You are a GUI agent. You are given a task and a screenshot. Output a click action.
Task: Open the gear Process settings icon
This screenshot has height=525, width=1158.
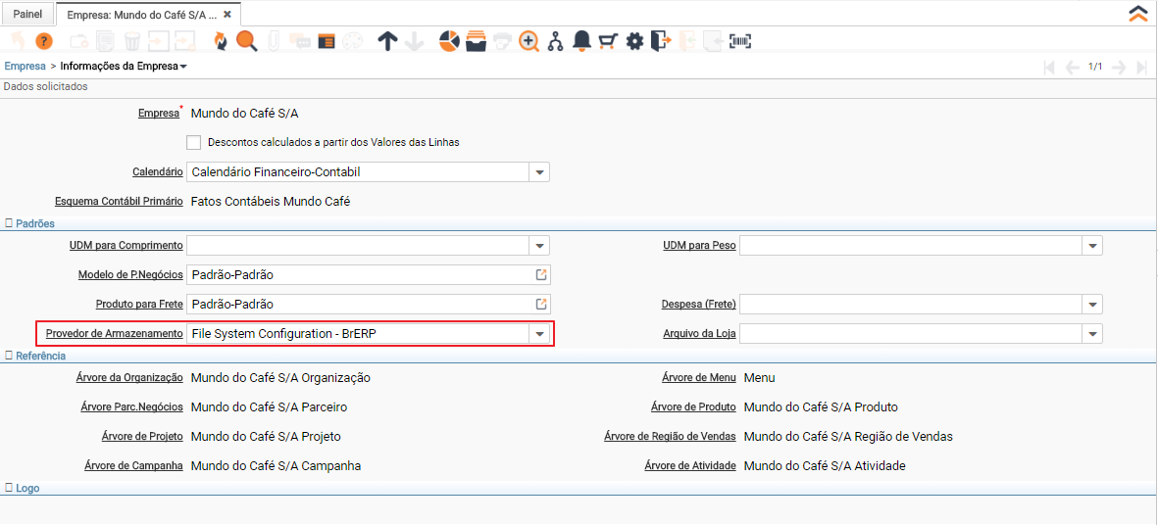click(x=634, y=41)
